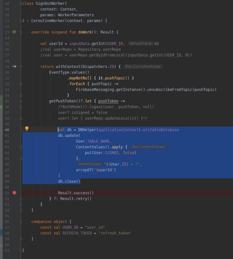This screenshot has width=233, height=259.
Task: Click 'unsubscribeFromTopic' method name
Action: [170, 90]
